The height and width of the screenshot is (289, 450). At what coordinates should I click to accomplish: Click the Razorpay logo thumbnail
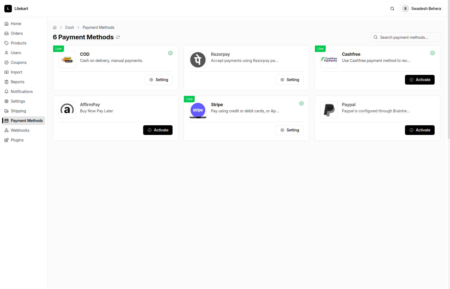[198, 60]
